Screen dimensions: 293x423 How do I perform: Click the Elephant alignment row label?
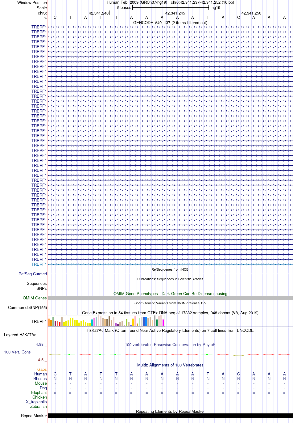click(39, 392)
